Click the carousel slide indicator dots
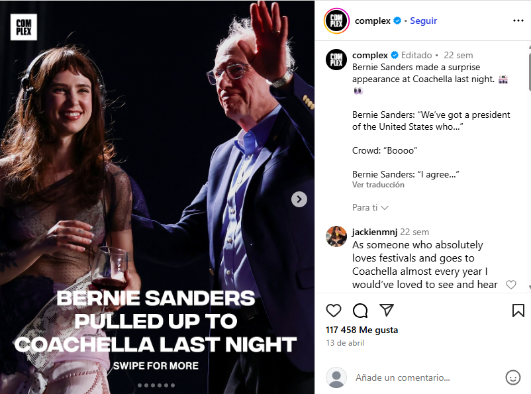This screenshot has height=394, width=531. tap(156, 385)
